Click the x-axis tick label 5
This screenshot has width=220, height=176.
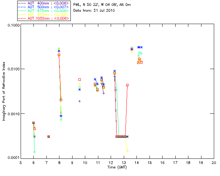(x=21, y=163)
